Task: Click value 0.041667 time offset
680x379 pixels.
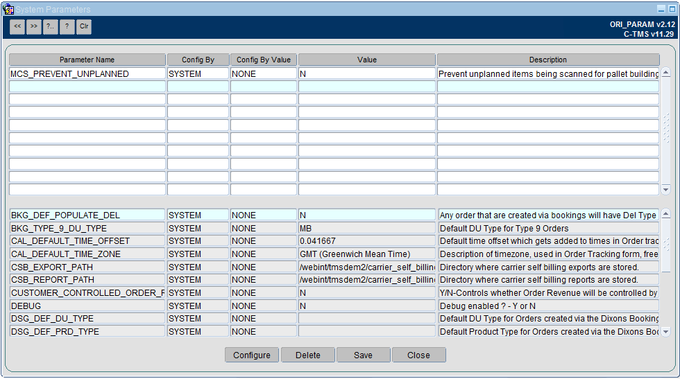Action: pyautogui.click(x=367, y=241)
